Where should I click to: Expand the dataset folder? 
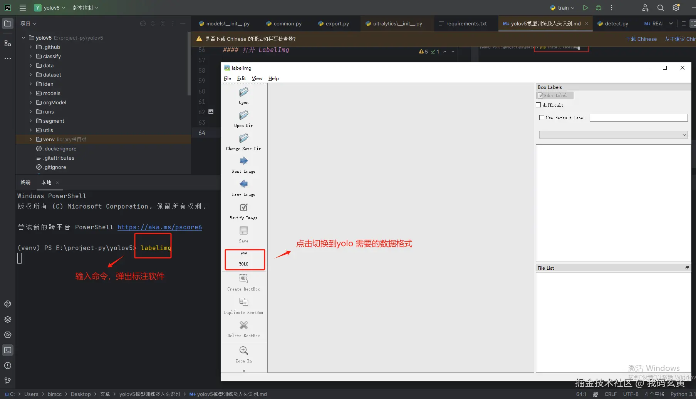tap(31, 75)
